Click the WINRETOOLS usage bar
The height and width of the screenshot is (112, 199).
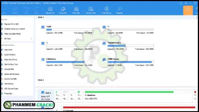(x=131, y=46)
